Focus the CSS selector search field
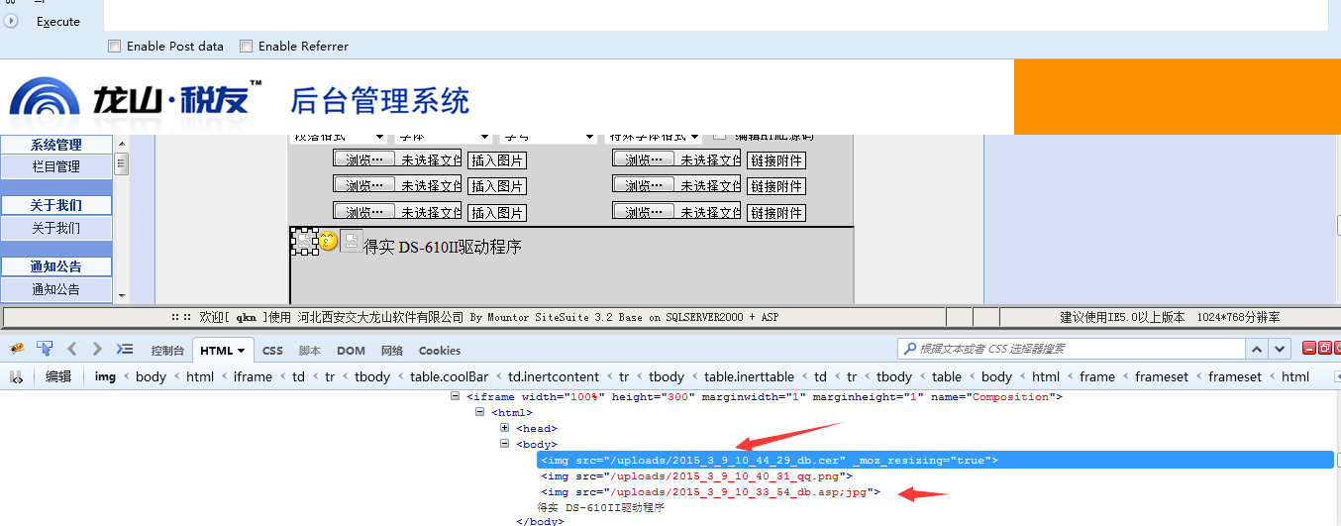Screen dimensions: 1341x526 click(x=1072, y=349)
